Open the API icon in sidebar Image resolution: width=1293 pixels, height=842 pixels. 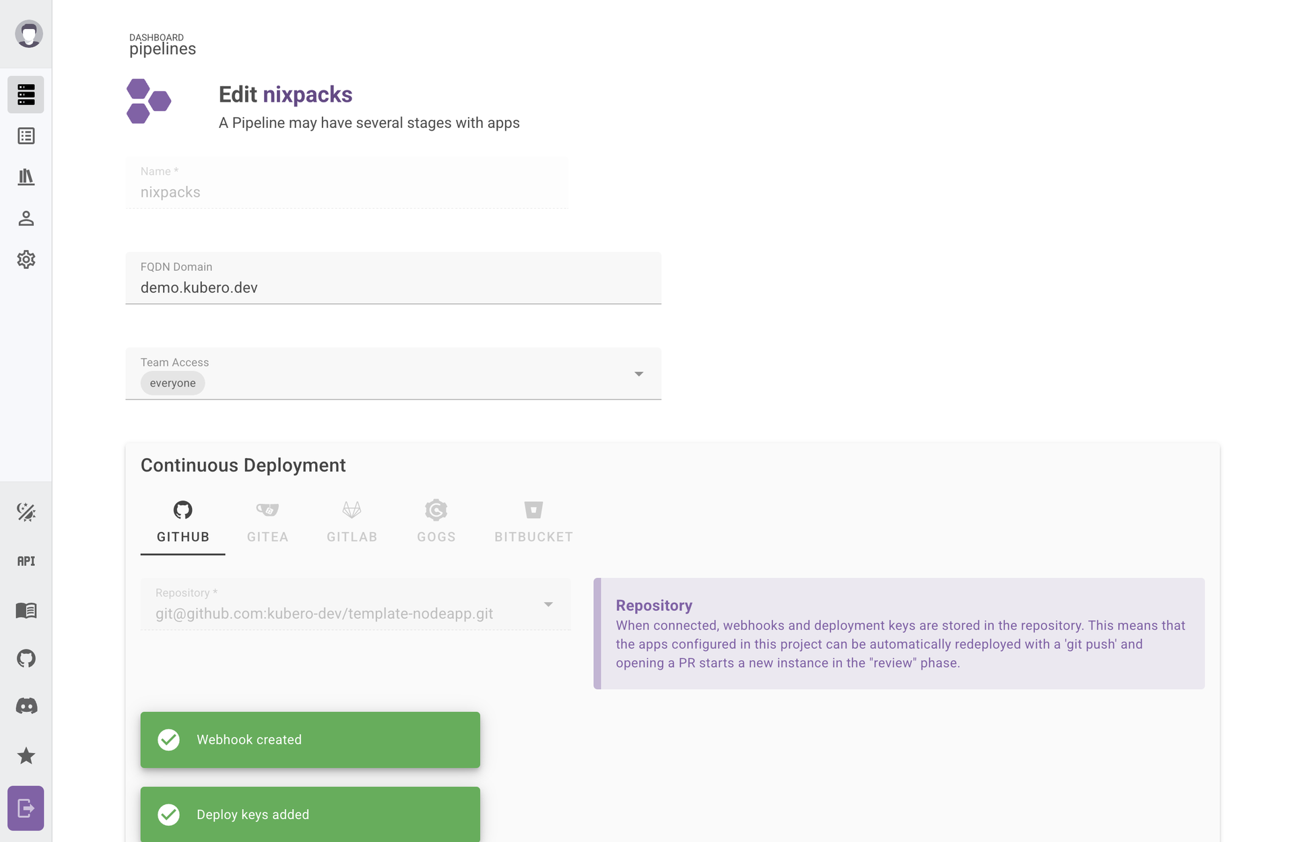tap(26, 561)
